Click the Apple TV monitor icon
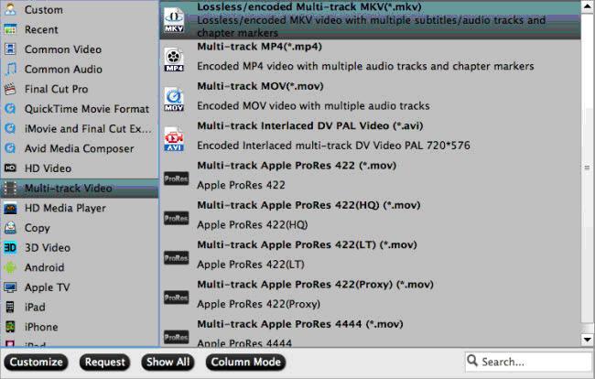595x379 pixels. (x=10, y=287)
